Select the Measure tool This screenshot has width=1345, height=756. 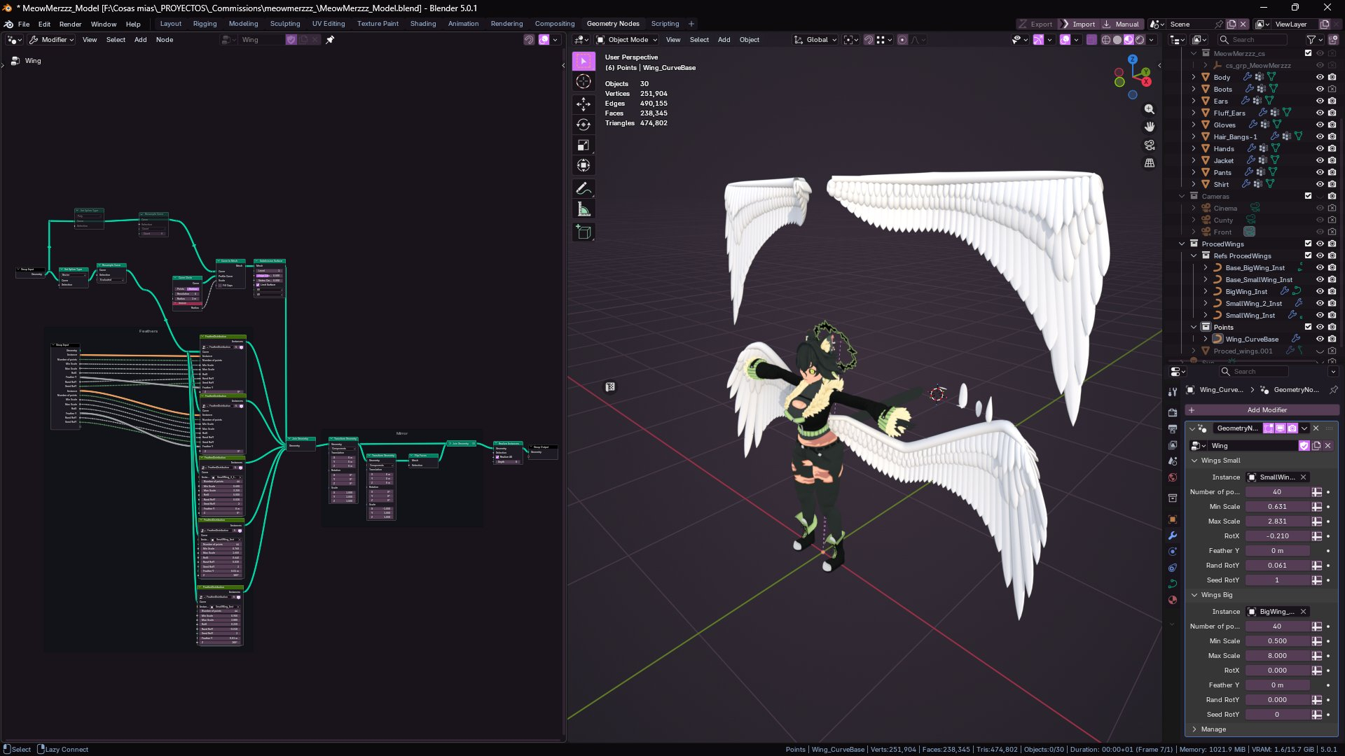[x=583, y=209]
